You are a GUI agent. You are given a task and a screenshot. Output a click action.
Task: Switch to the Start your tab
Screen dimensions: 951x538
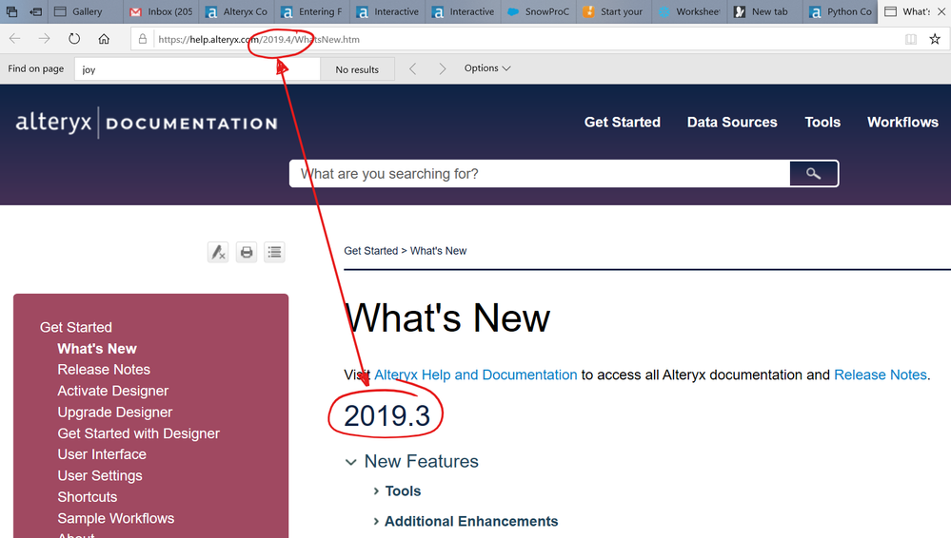(613, 11)
